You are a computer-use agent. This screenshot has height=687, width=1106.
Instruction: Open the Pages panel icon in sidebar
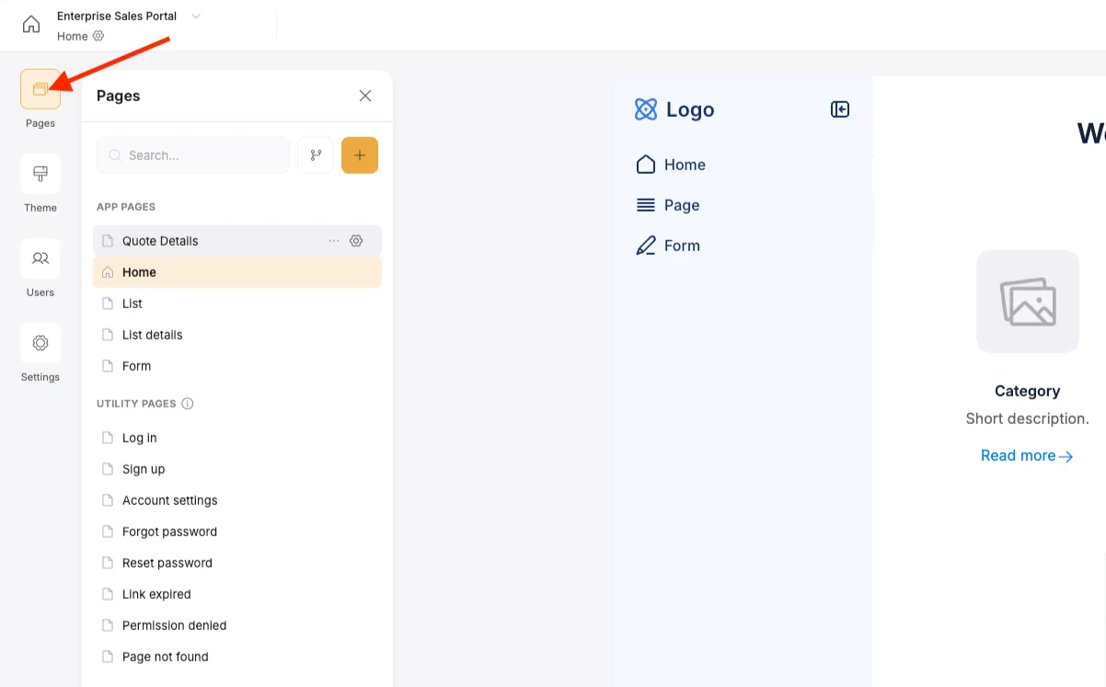pos(40,90)
